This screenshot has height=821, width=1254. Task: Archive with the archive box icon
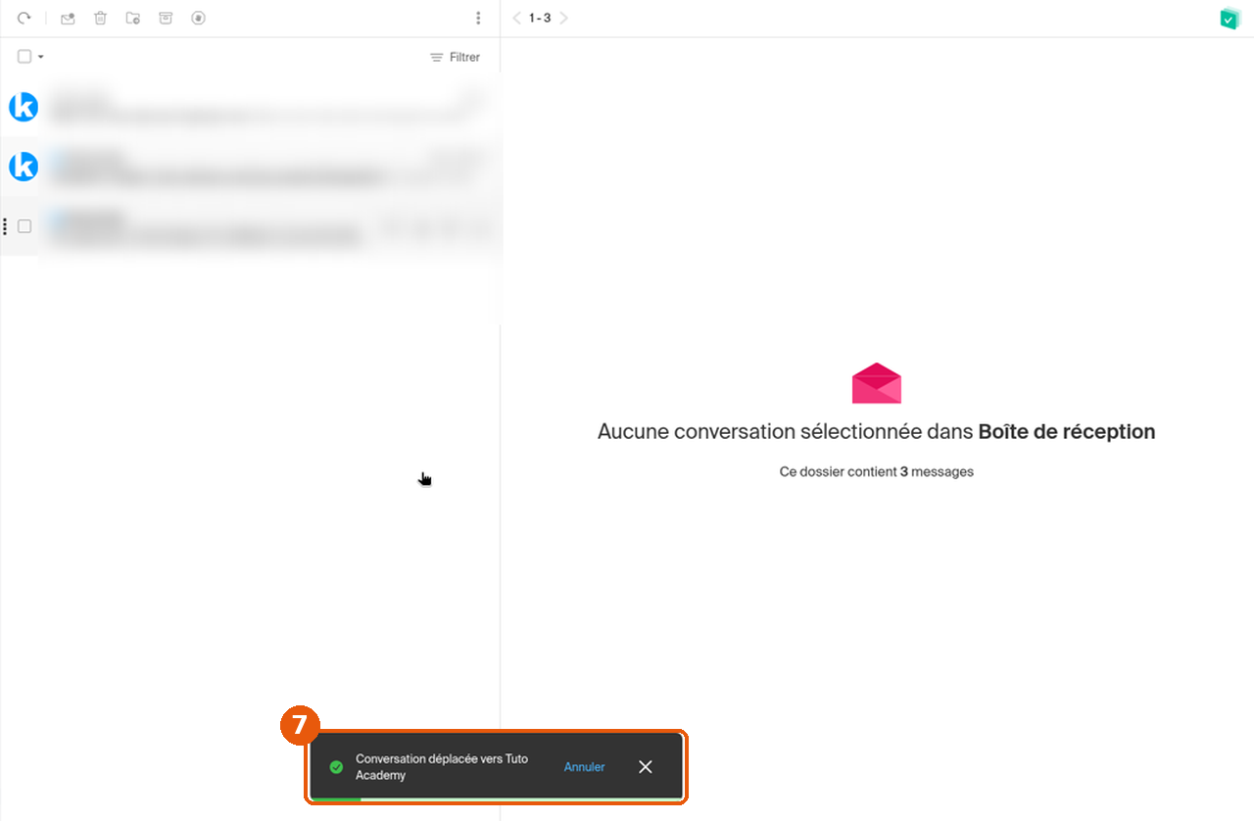pos(166,19)
